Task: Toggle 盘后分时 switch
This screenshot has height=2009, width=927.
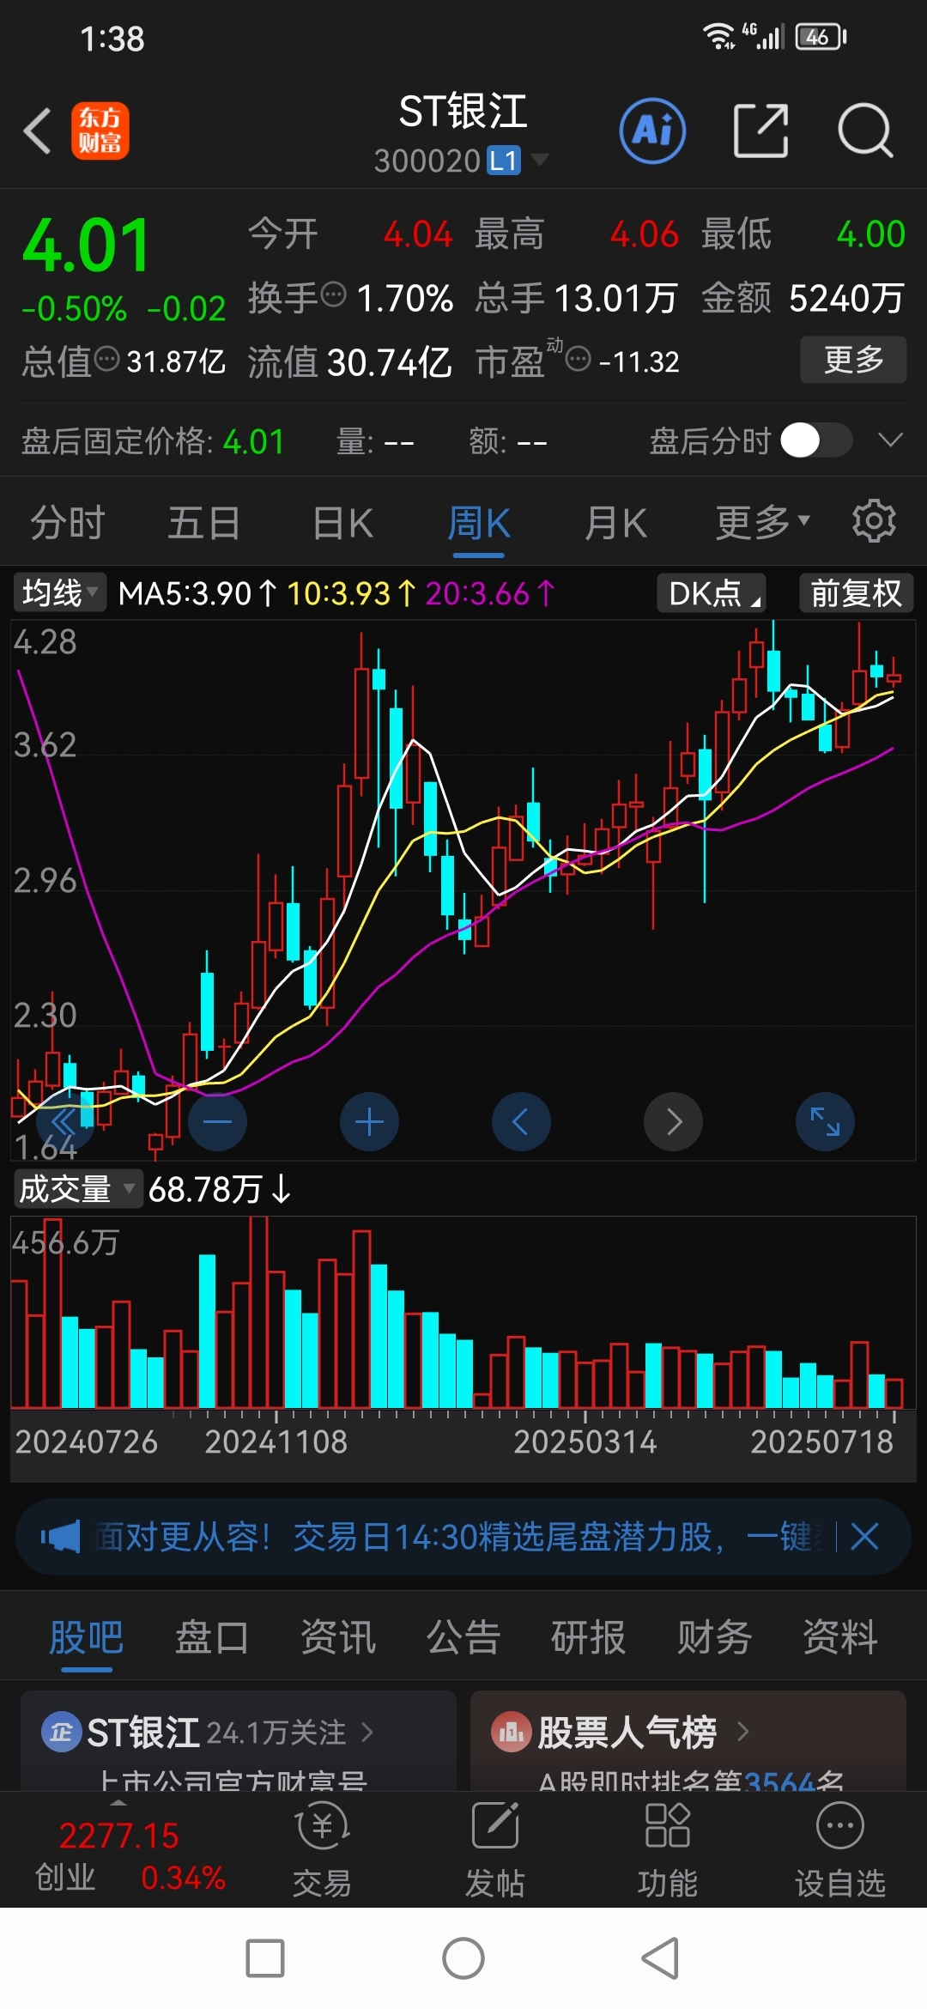Action: point(815,441)
